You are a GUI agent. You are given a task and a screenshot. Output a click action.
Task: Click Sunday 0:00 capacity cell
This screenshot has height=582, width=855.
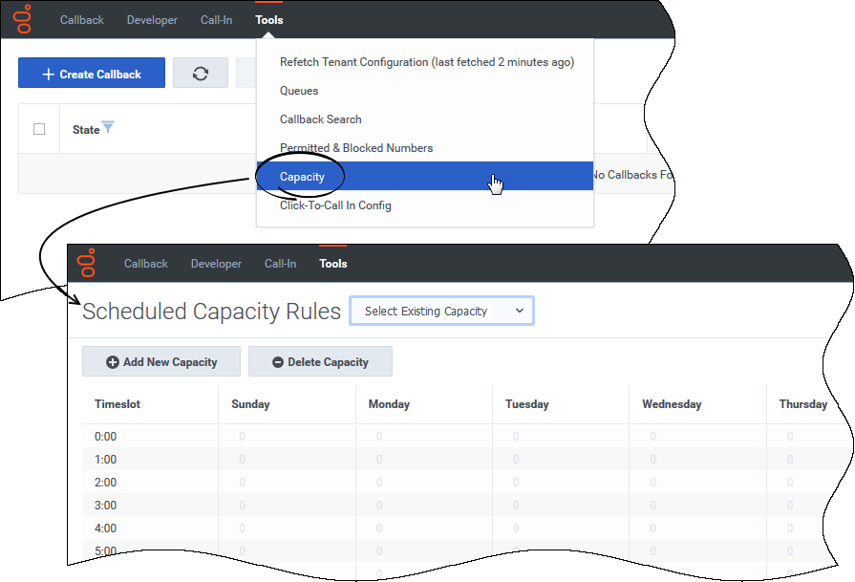coord(243,437)
